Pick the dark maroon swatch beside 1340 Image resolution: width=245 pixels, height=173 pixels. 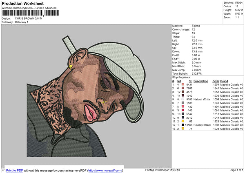point(183,95)
